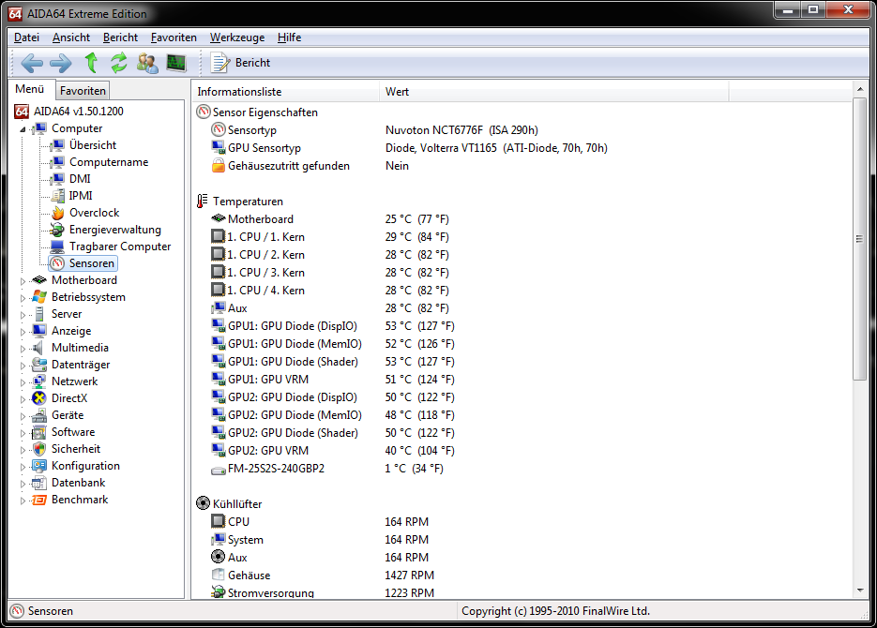
Task: Click the Benchmark orange icon
Action: [39, 500]
